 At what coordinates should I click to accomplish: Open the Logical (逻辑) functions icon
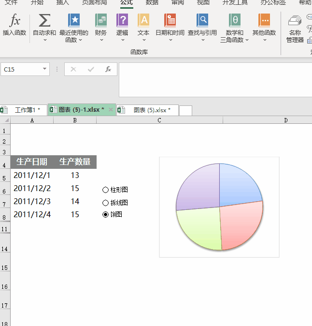tap(122, 21)
